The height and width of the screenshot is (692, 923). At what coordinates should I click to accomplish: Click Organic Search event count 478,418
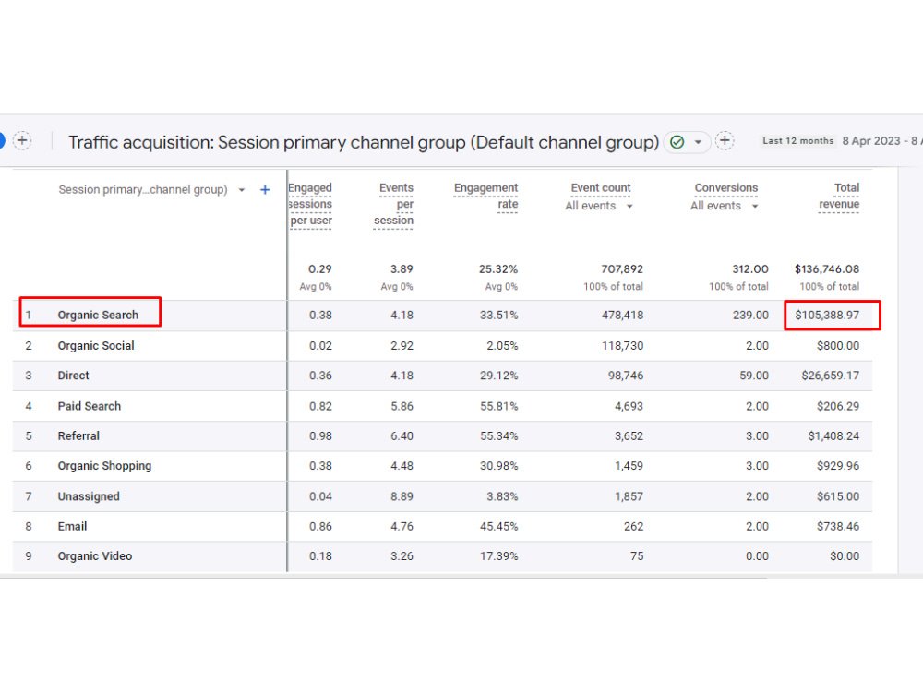pos(622,315)
